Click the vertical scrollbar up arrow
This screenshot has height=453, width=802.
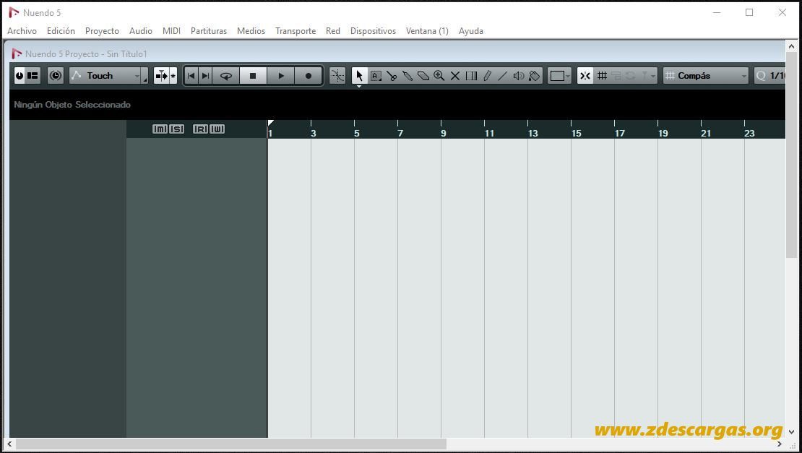[791, 46]
